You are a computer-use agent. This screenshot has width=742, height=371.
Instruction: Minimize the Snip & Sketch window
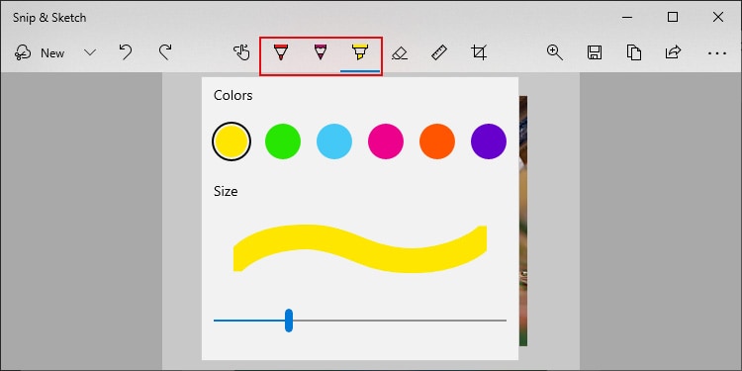pyautogui.click(x=627, y=18)
